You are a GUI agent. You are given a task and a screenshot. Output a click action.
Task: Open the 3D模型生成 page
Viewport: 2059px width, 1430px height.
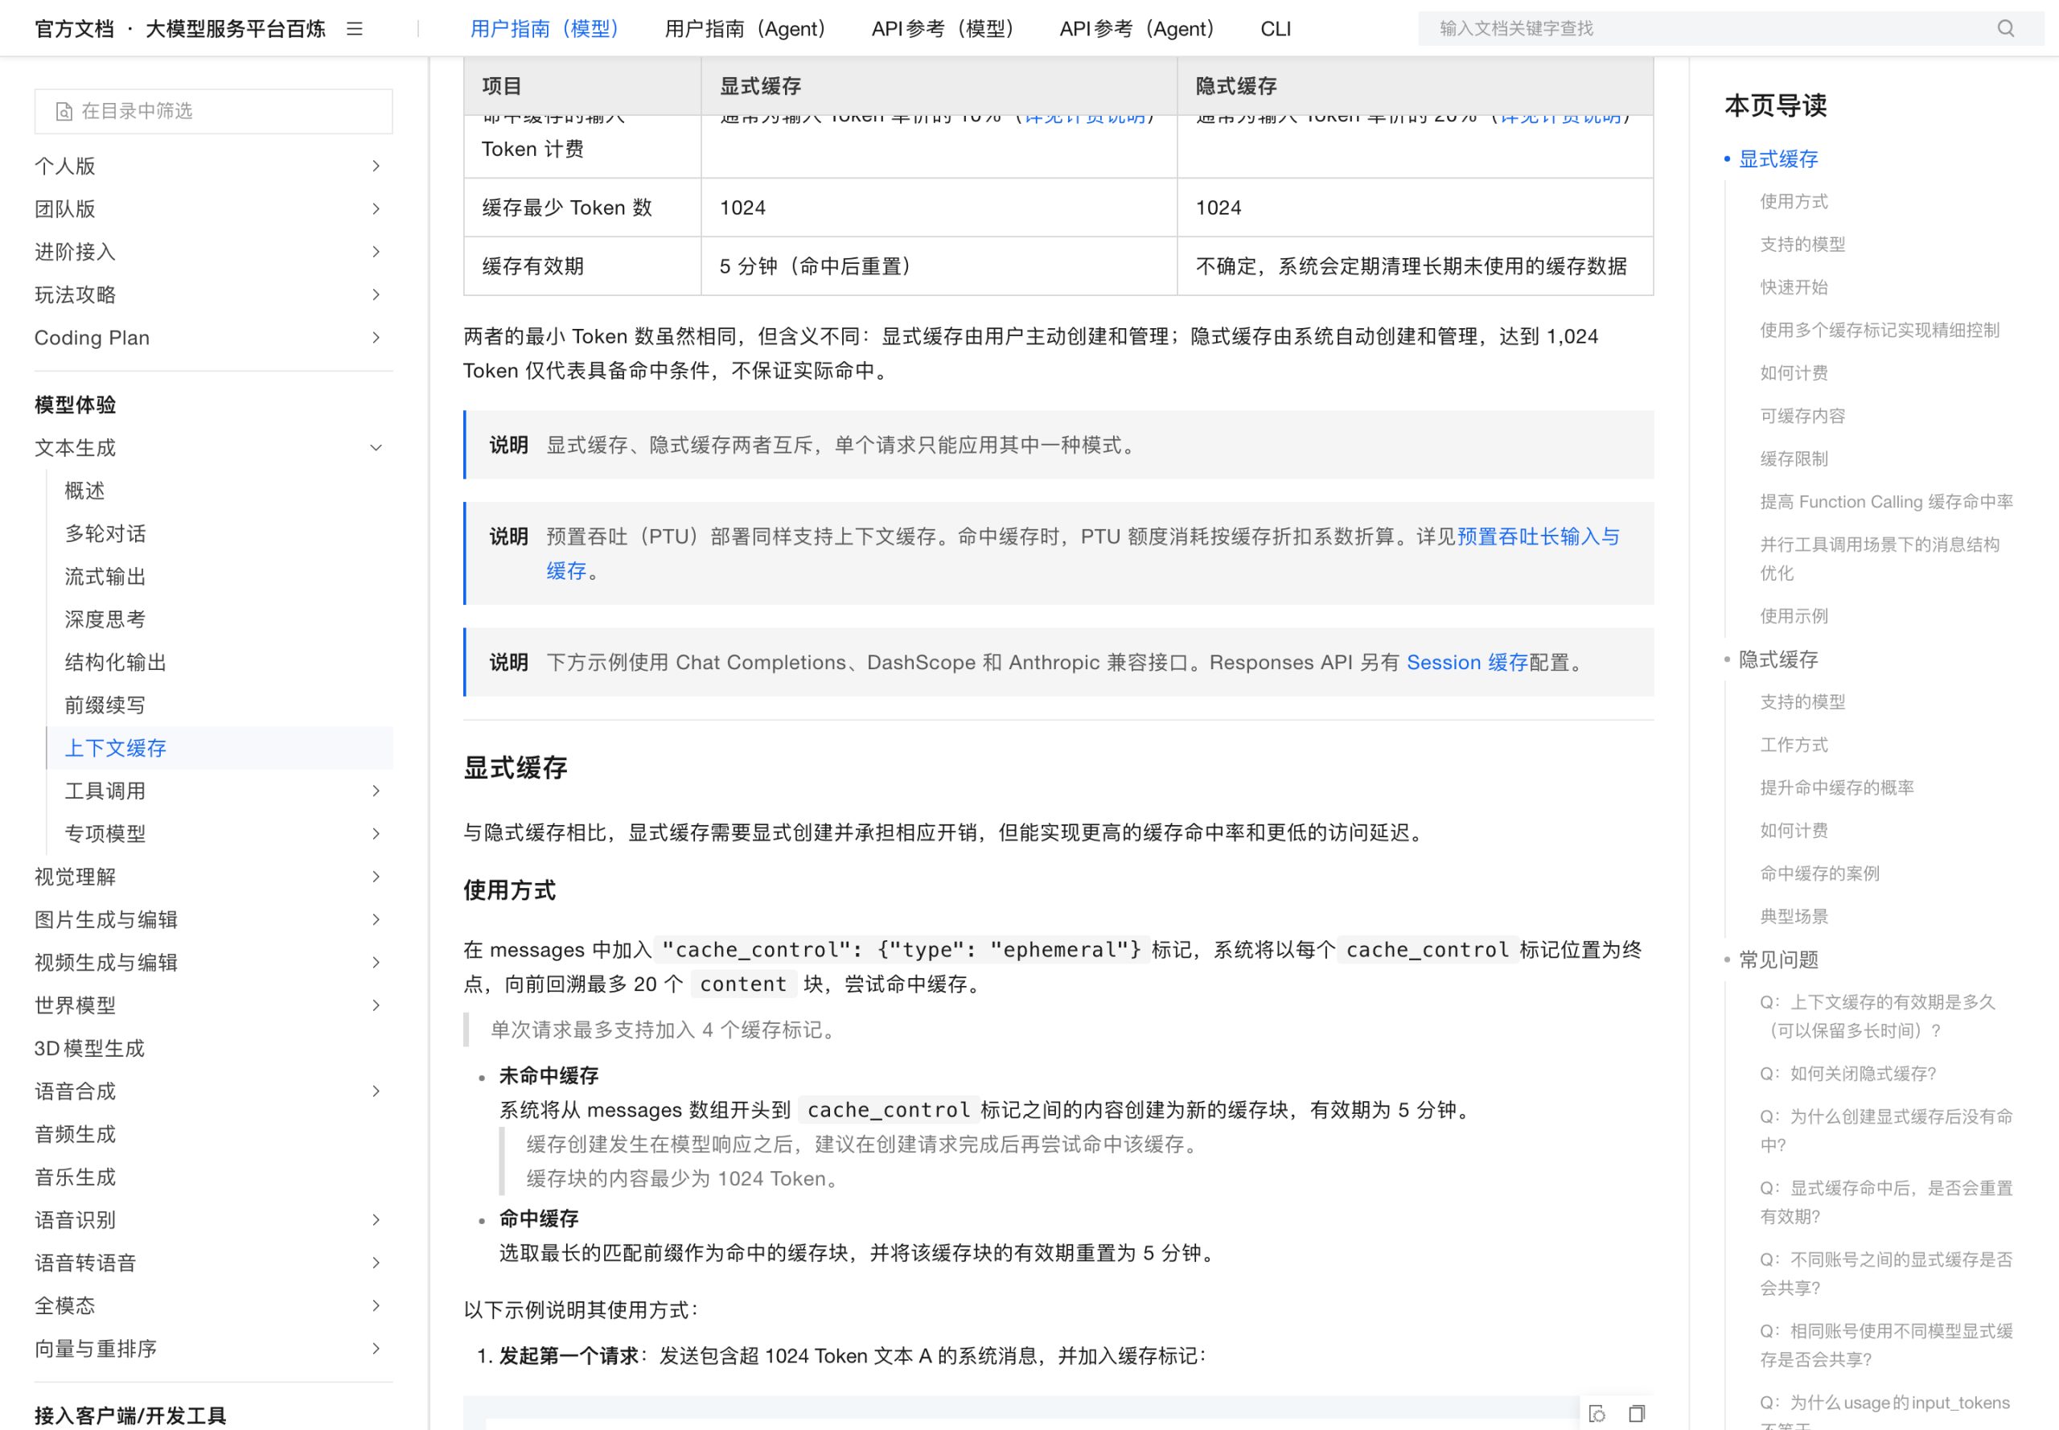(x=89, y=1048)
